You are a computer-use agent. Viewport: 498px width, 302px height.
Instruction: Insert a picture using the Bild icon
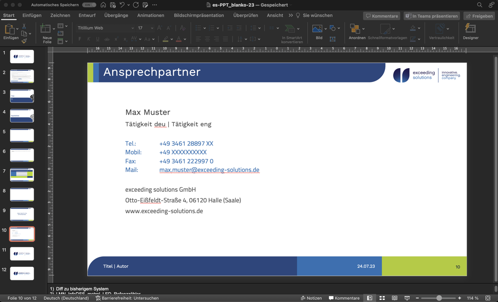317,30
